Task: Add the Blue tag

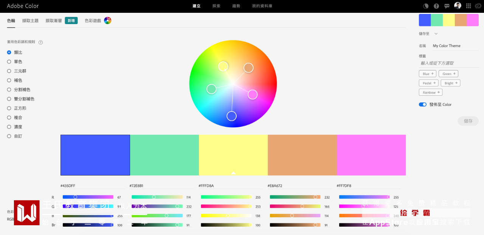Action: [428, 74]
